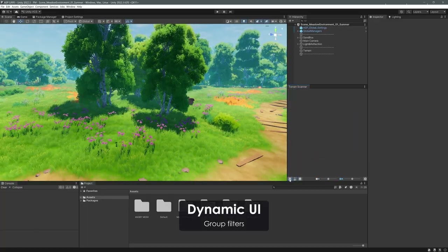This screenshot has width=448, height=252.
Task: Adjust the second Terrain Scanner slider
Action: (352, 179)
